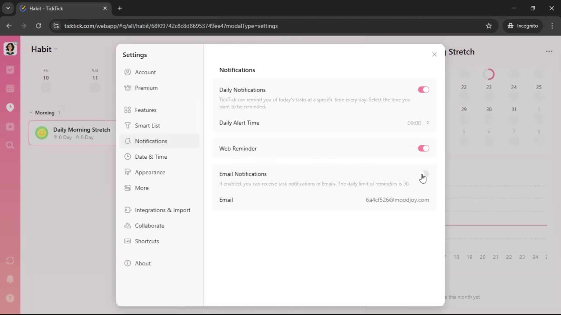The height and width of the screenshot is (315, 561).
Task: Open Search from the sidebar
Action: [x=10, y=145]
